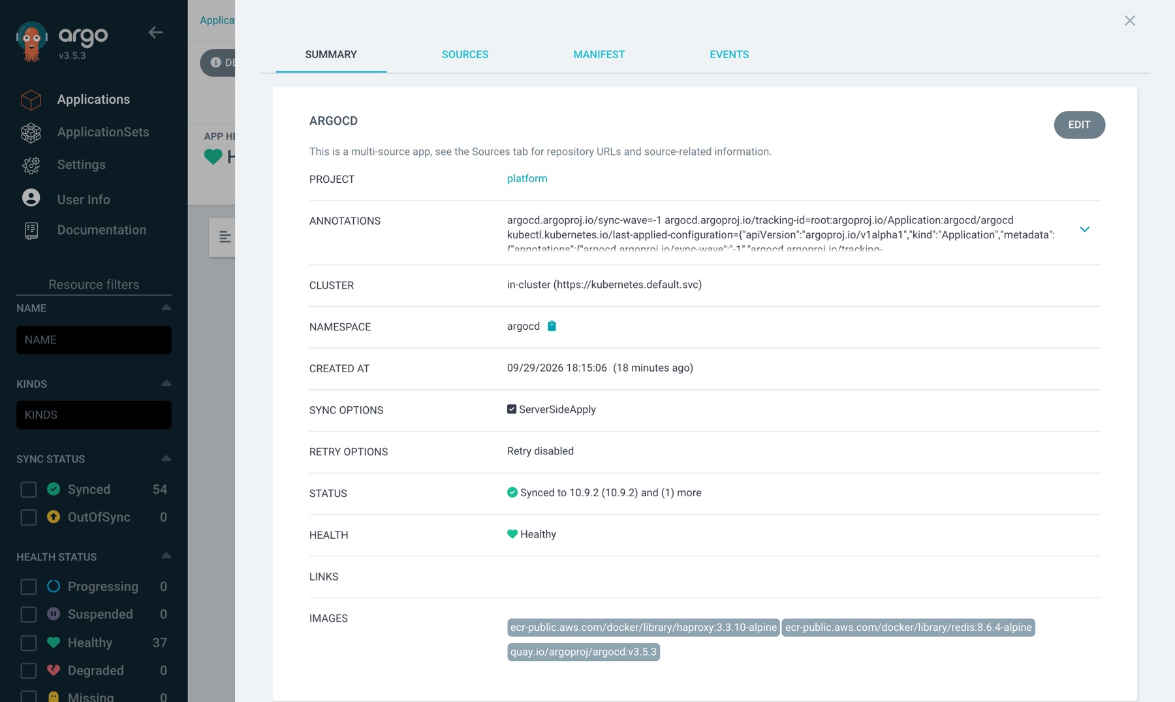
Task: Tick the Synced filter checkbox
Action: 28,489
